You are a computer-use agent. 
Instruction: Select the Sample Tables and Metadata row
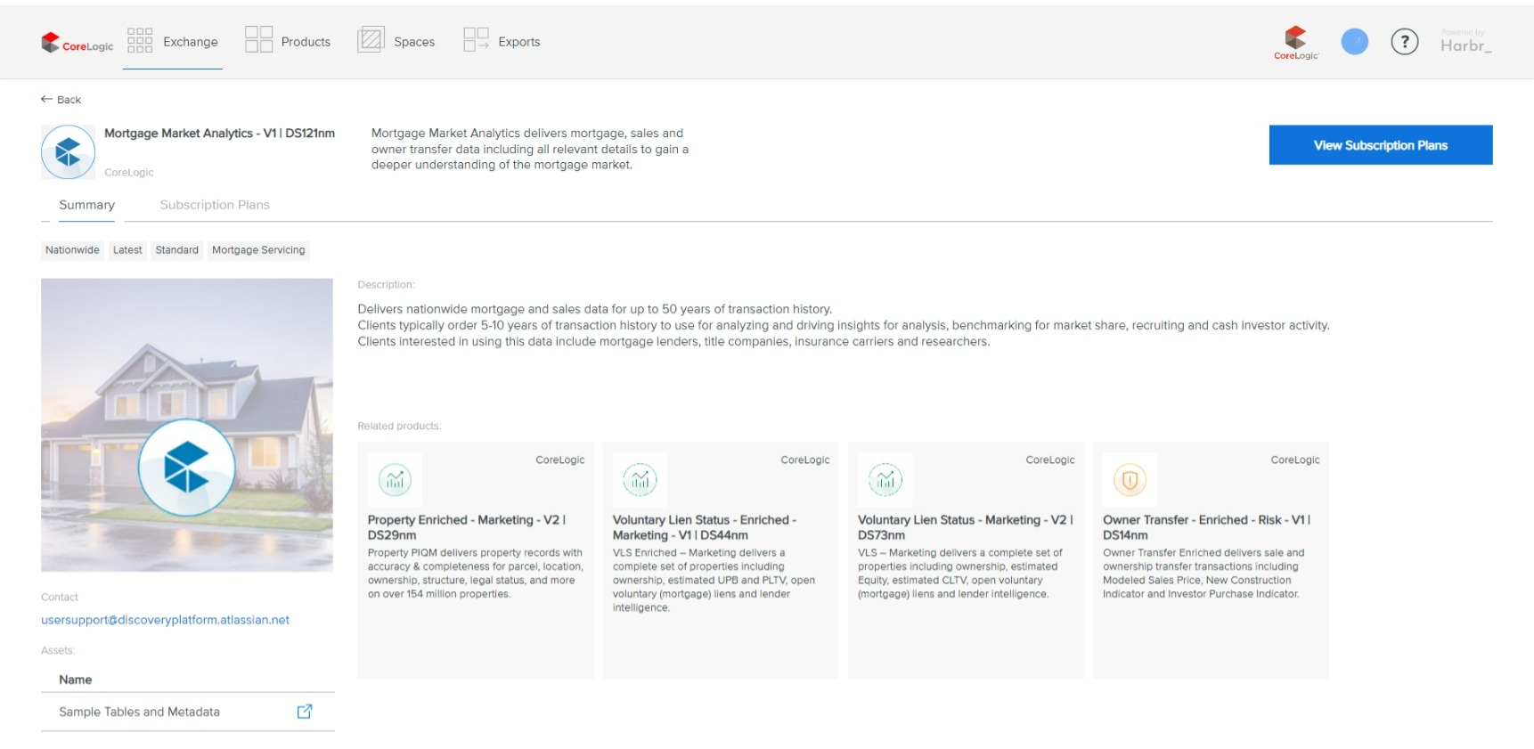[x=188, y=712]
